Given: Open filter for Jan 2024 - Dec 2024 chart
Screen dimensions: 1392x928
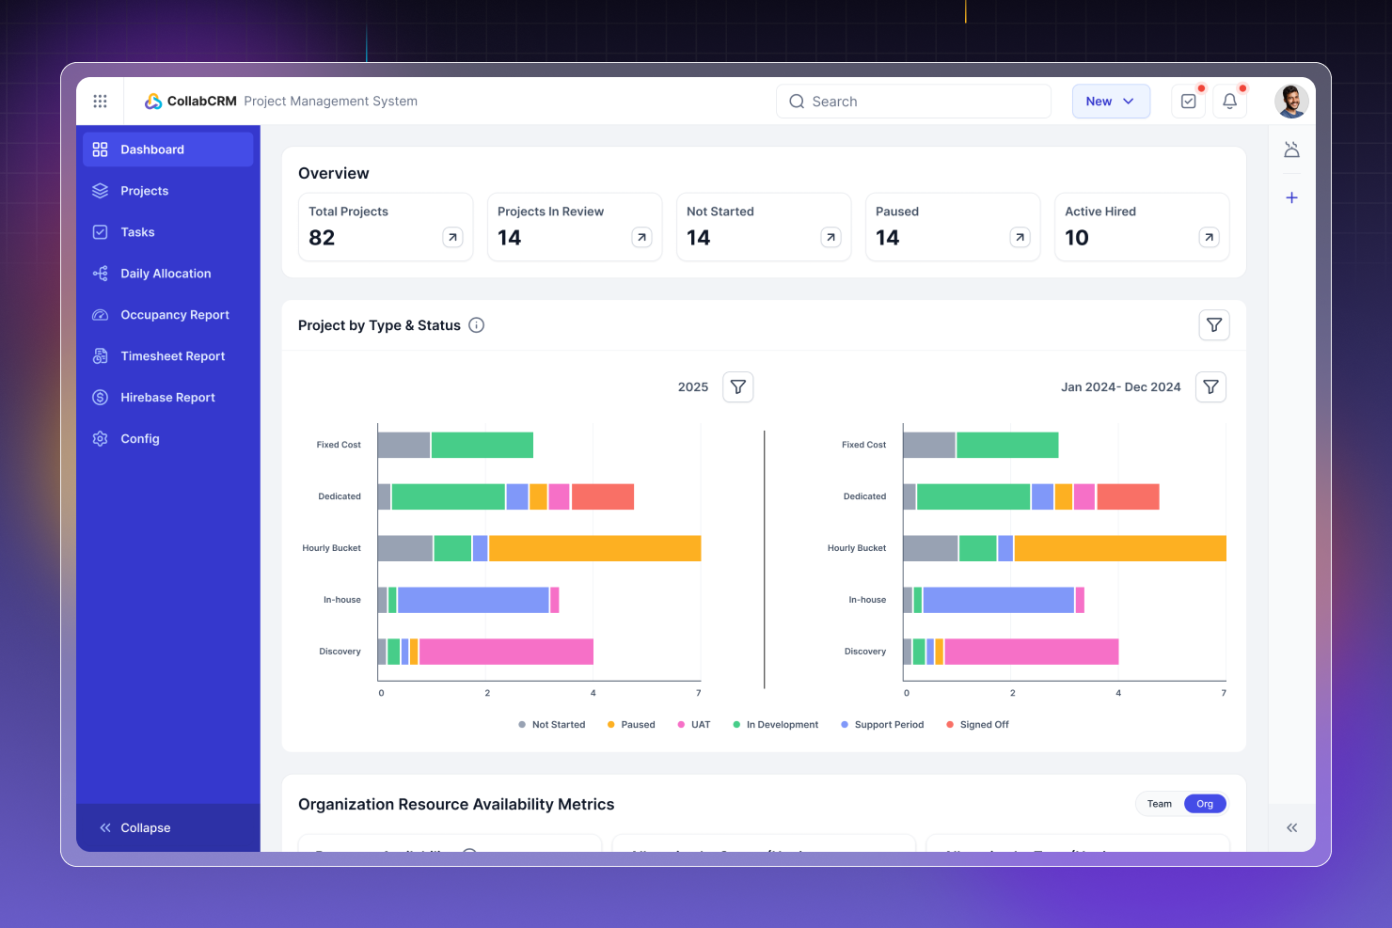Looking at the screenshot, I should (1210, 387).
